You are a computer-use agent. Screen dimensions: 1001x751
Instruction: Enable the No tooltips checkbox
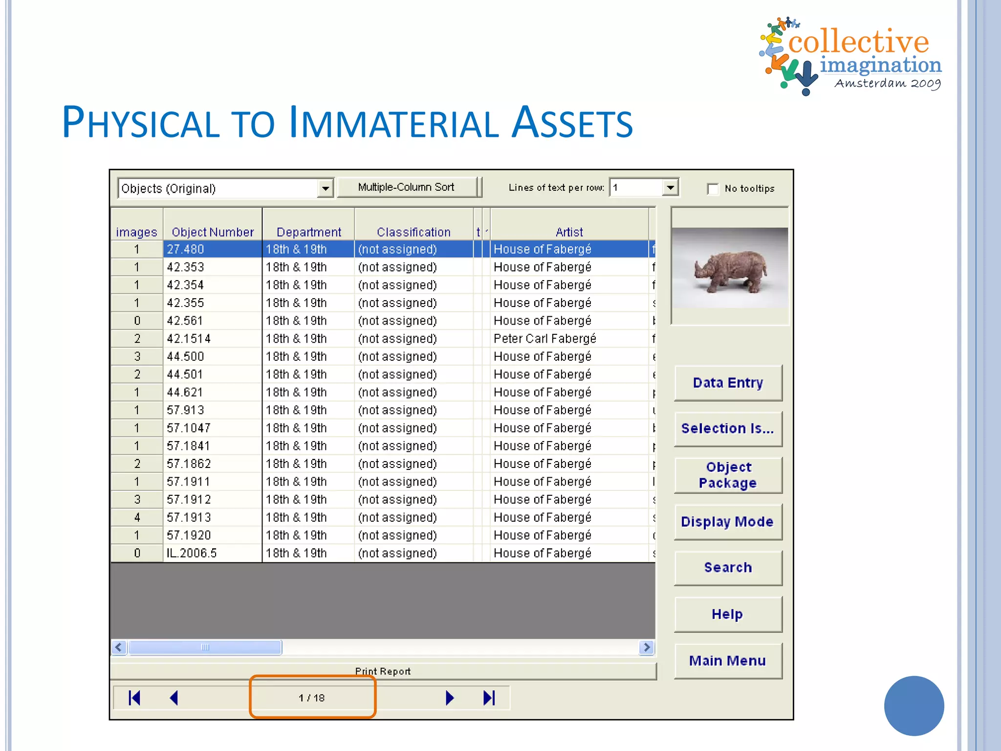point(713,189)
